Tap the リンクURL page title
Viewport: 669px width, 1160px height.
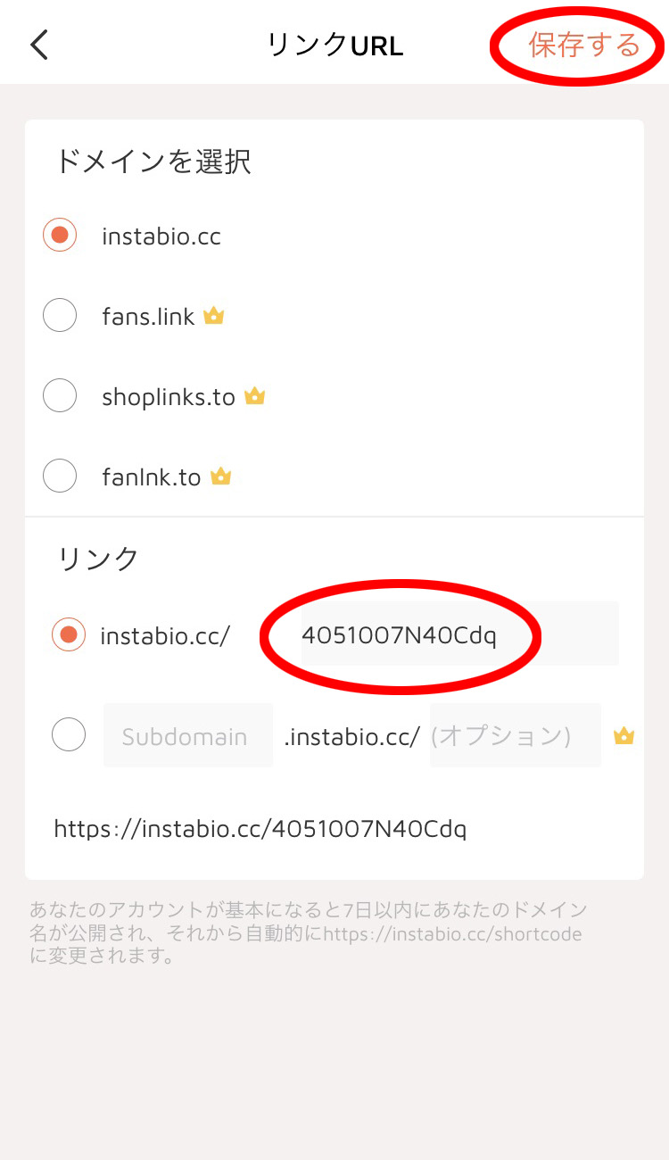pos(334,46)
